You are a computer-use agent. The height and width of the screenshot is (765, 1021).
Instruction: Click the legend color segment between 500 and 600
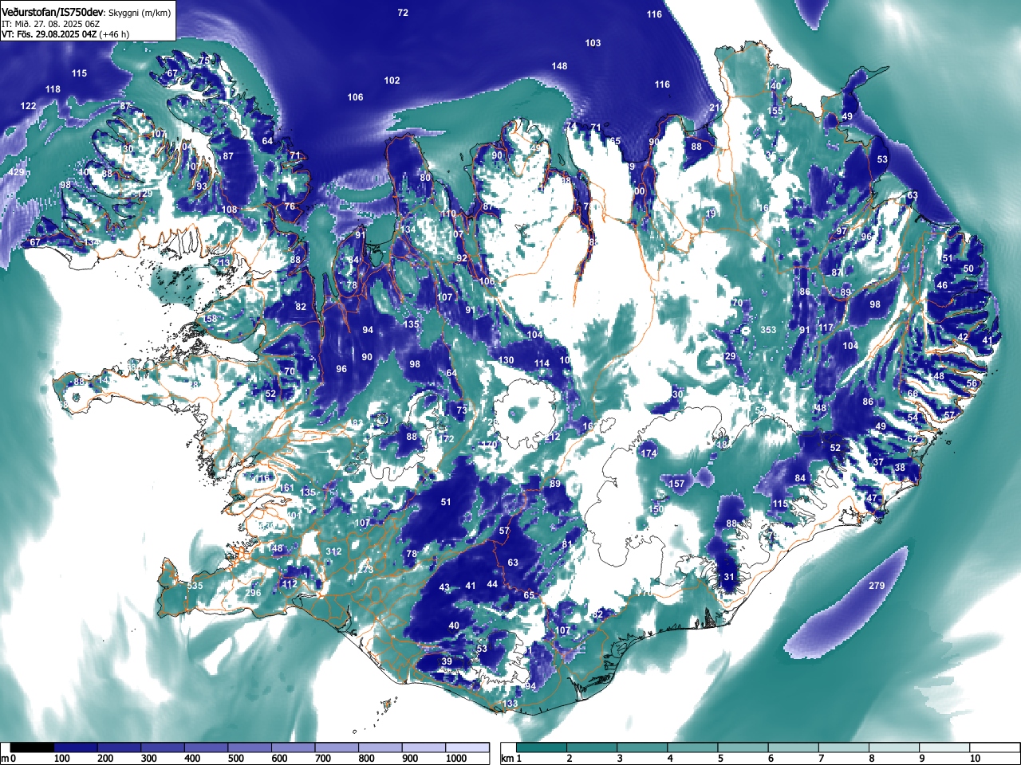coord(250,747)
